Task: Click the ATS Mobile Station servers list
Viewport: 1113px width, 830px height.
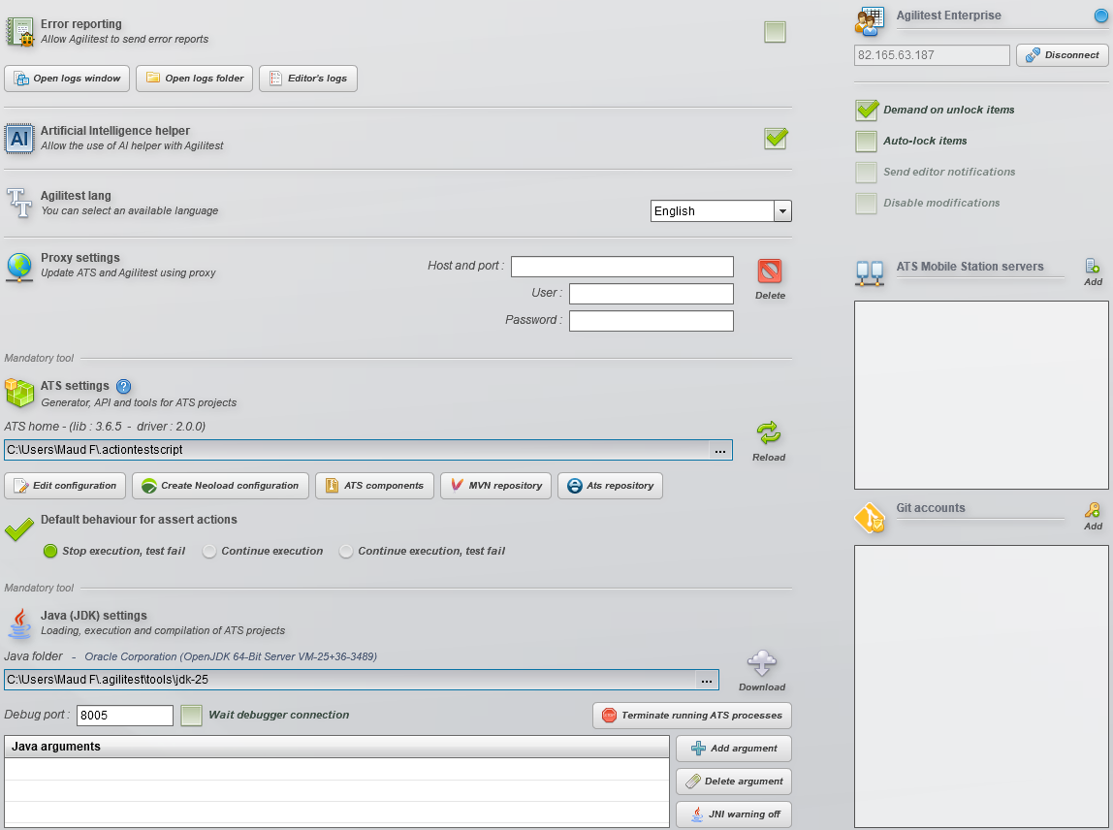Action: click(981, 396)
